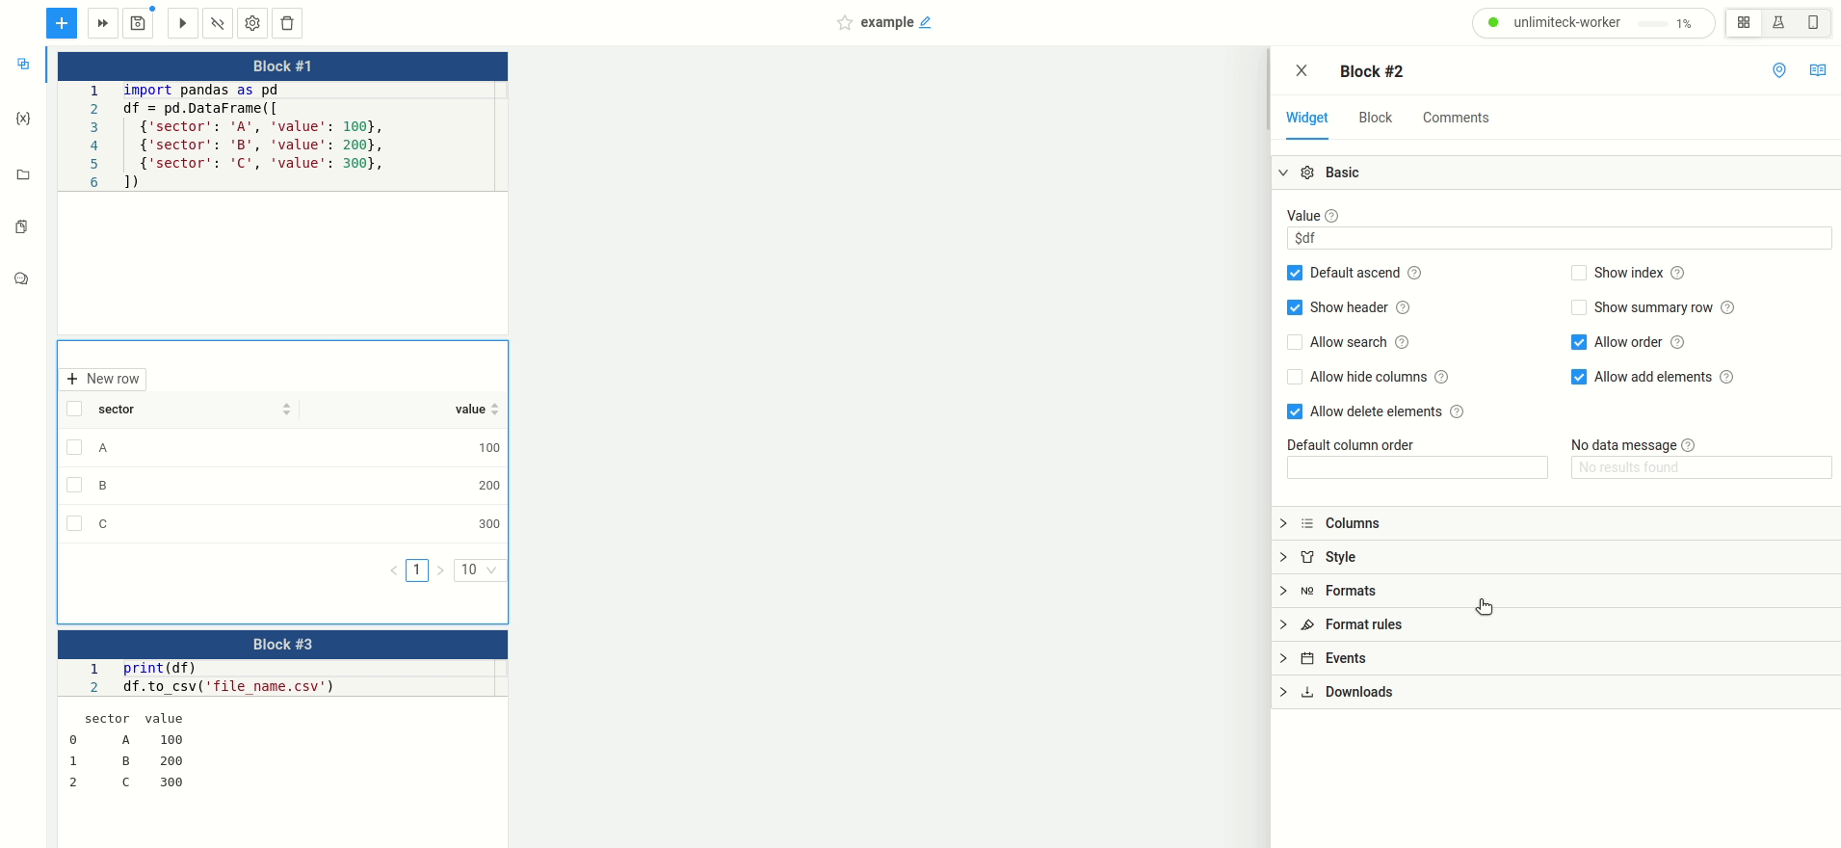Click the save notebook icon
Viewport: 1841px width, 848px height.
(x=138, y=23)
